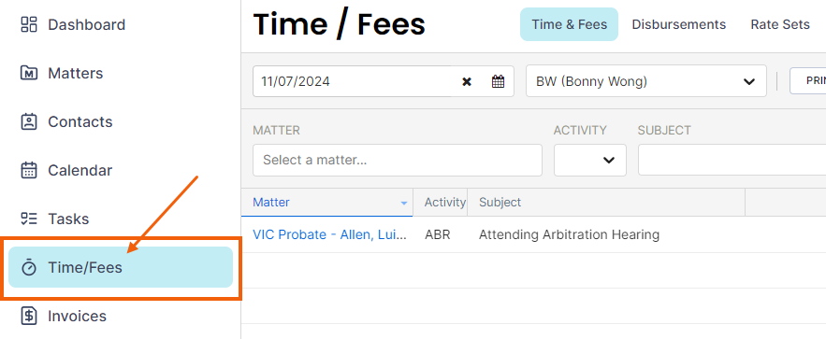Expand the BW (Bonny Wong) staff dropdown
Screen dimensions: 826x339
[x=645, y=81]
